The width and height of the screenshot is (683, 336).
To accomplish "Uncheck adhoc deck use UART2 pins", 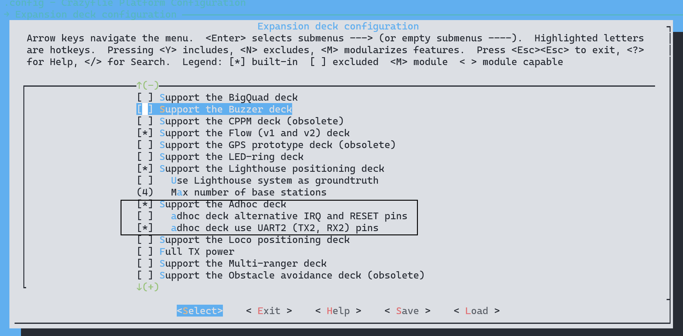I will pyautogui.click(x=258, y=228).
